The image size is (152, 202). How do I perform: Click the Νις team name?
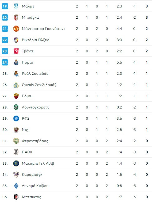click(x=25, y=130)
